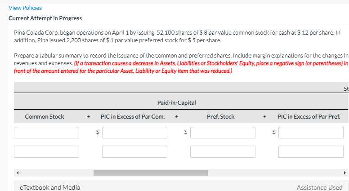Viewport: 349px width, 191px height.
Task: Click second-row PIC in Excess of Par Pref. field
Action: click(311, 151)
